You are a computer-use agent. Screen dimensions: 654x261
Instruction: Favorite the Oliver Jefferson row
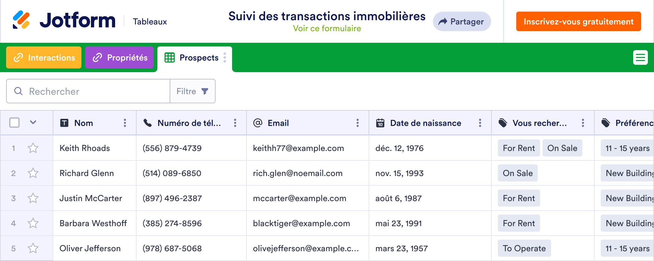click(33, 248)
